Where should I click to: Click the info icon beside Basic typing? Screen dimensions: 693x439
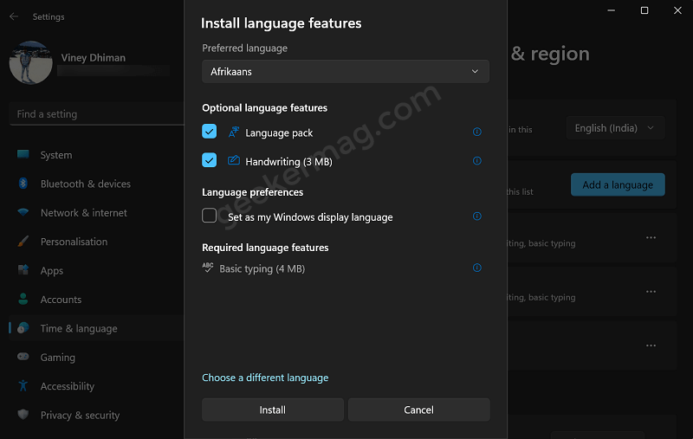tap(477, 268)
